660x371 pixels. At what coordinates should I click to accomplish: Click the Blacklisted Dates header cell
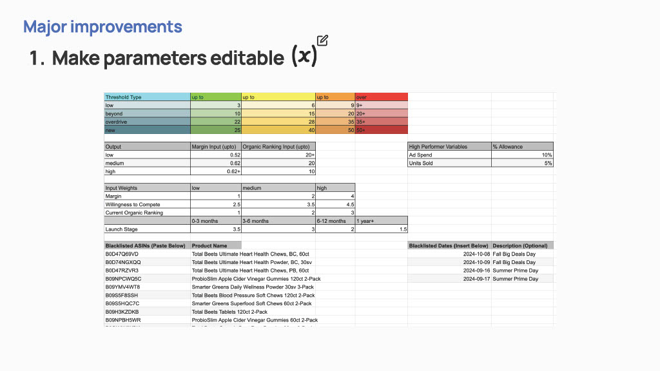[x=449, y=245]
